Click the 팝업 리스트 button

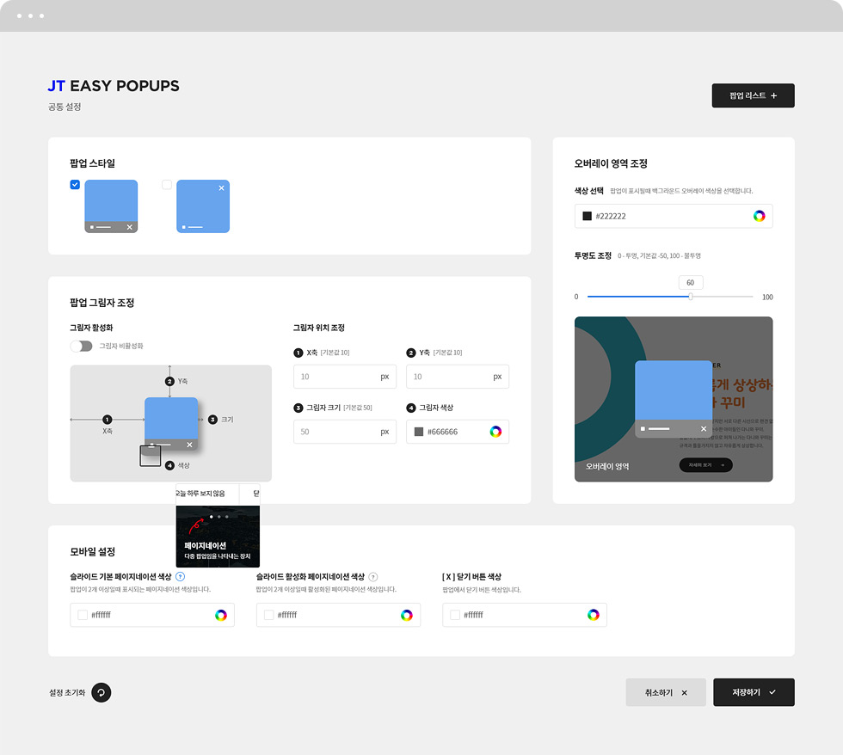point(753,95)
